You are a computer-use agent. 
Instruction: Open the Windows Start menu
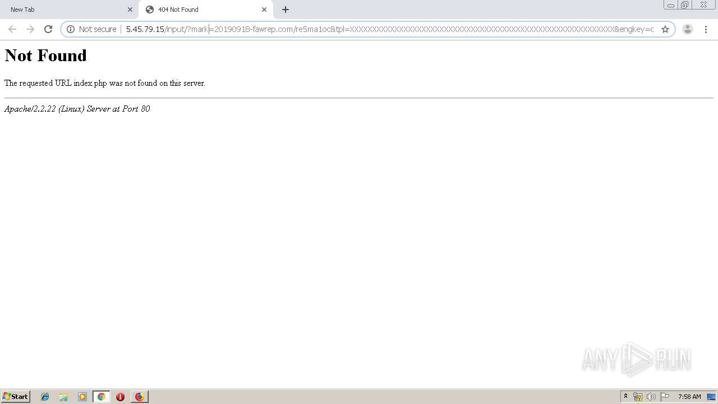click(16, 397)
